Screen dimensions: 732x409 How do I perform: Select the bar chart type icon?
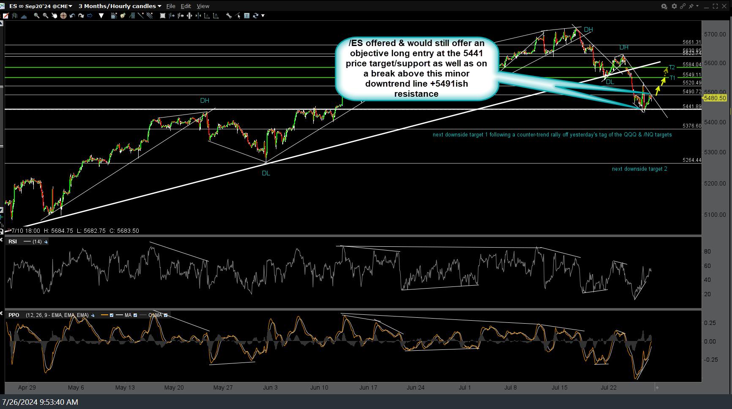point(15,16)
